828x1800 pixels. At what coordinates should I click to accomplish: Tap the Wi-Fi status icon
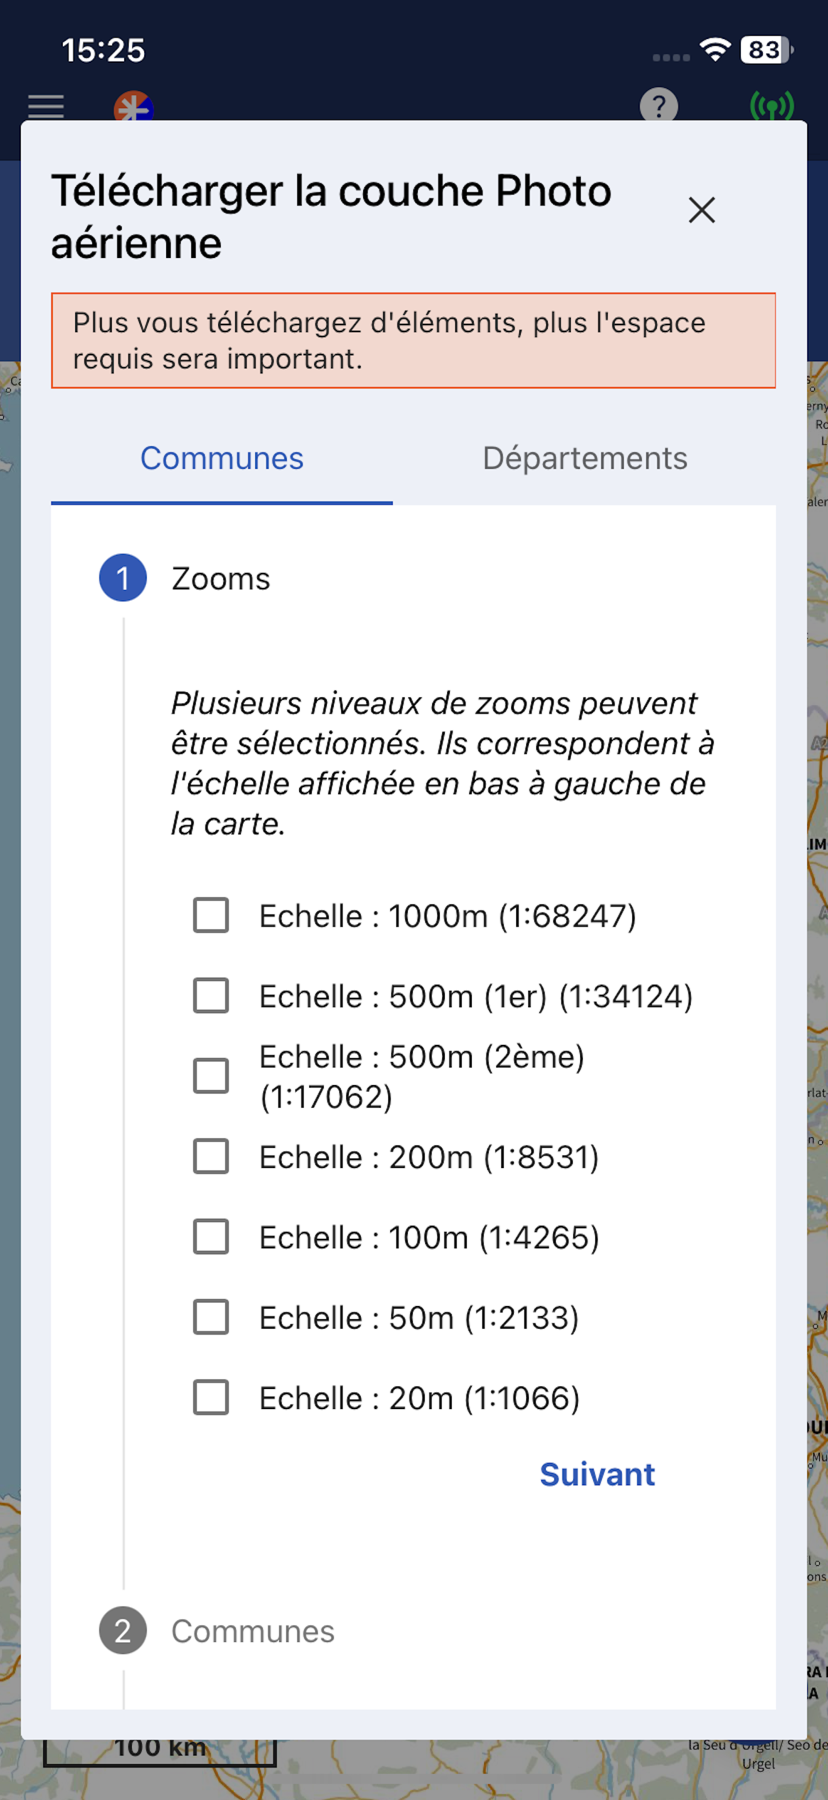point(715,50)
